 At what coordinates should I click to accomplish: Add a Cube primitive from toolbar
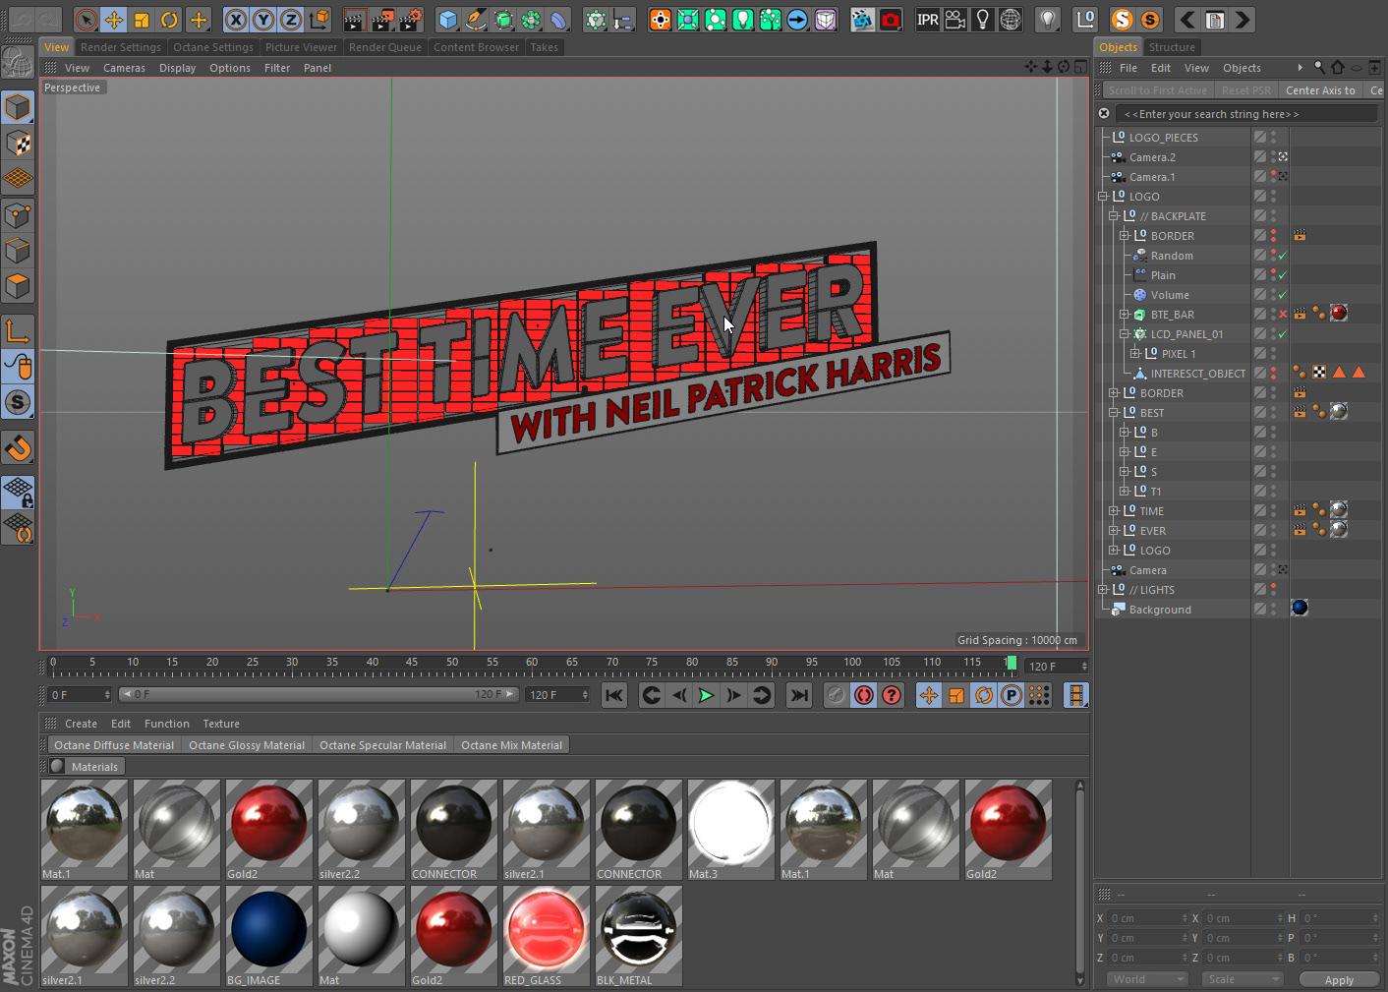pyautogui.click(x=448, y=20)
